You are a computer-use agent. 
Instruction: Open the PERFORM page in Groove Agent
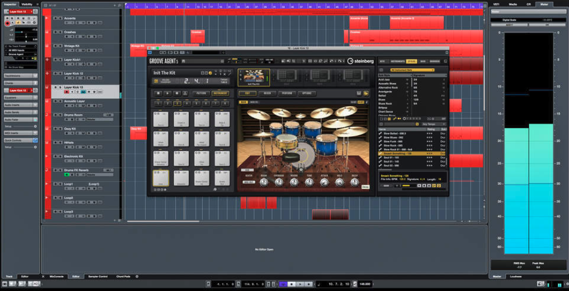287,93
